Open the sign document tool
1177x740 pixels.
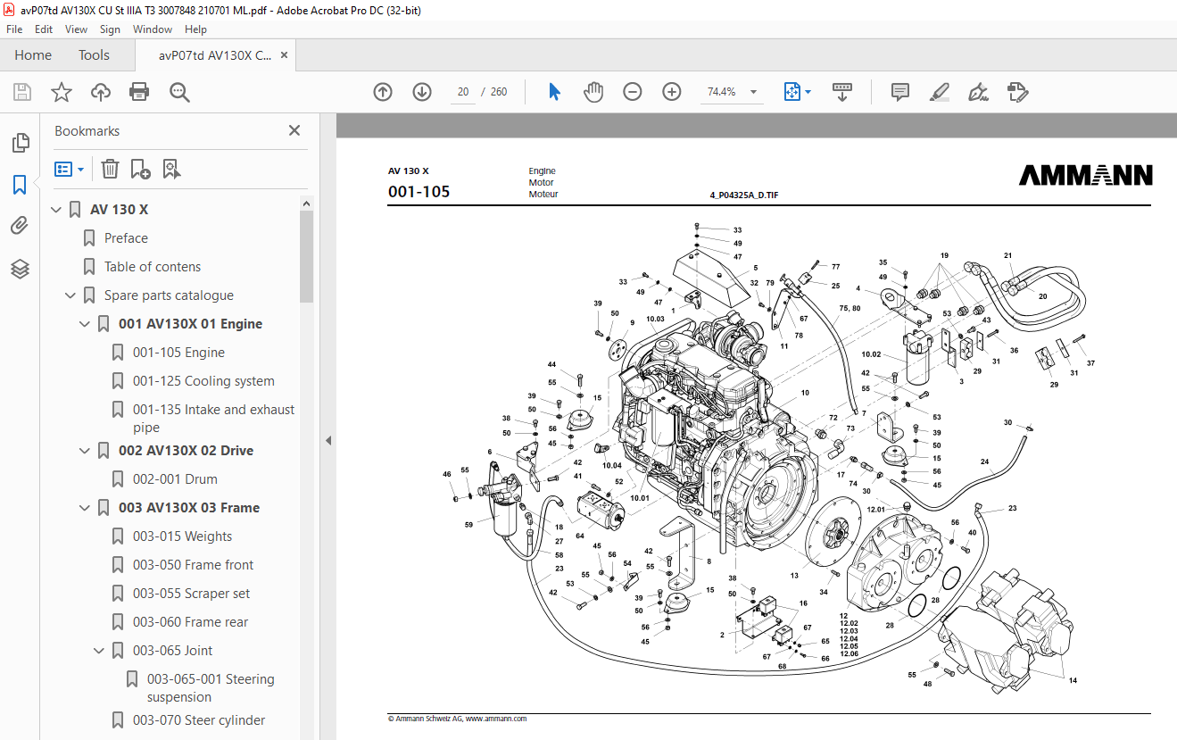(x=978, y=92)
